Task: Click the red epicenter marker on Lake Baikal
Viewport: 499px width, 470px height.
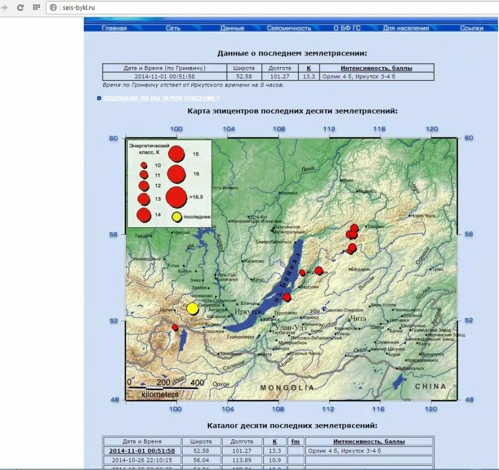Action: 287,297
